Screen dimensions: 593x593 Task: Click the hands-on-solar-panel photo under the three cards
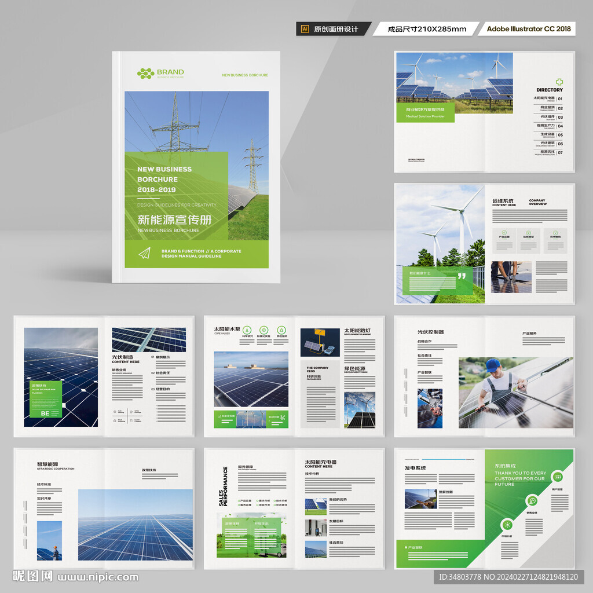pyautogui.click(x=511, y=277)
